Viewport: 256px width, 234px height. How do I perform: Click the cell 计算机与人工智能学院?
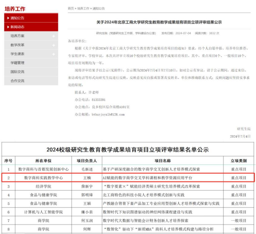coord(43,212)
